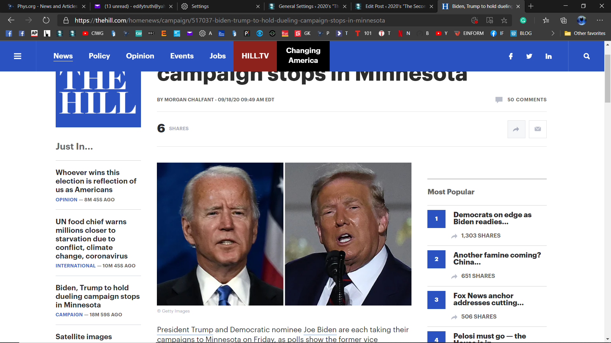The image size is (611, 343).
Task: Click the Facebook icon in site header
Action: [x=511, y=56]
